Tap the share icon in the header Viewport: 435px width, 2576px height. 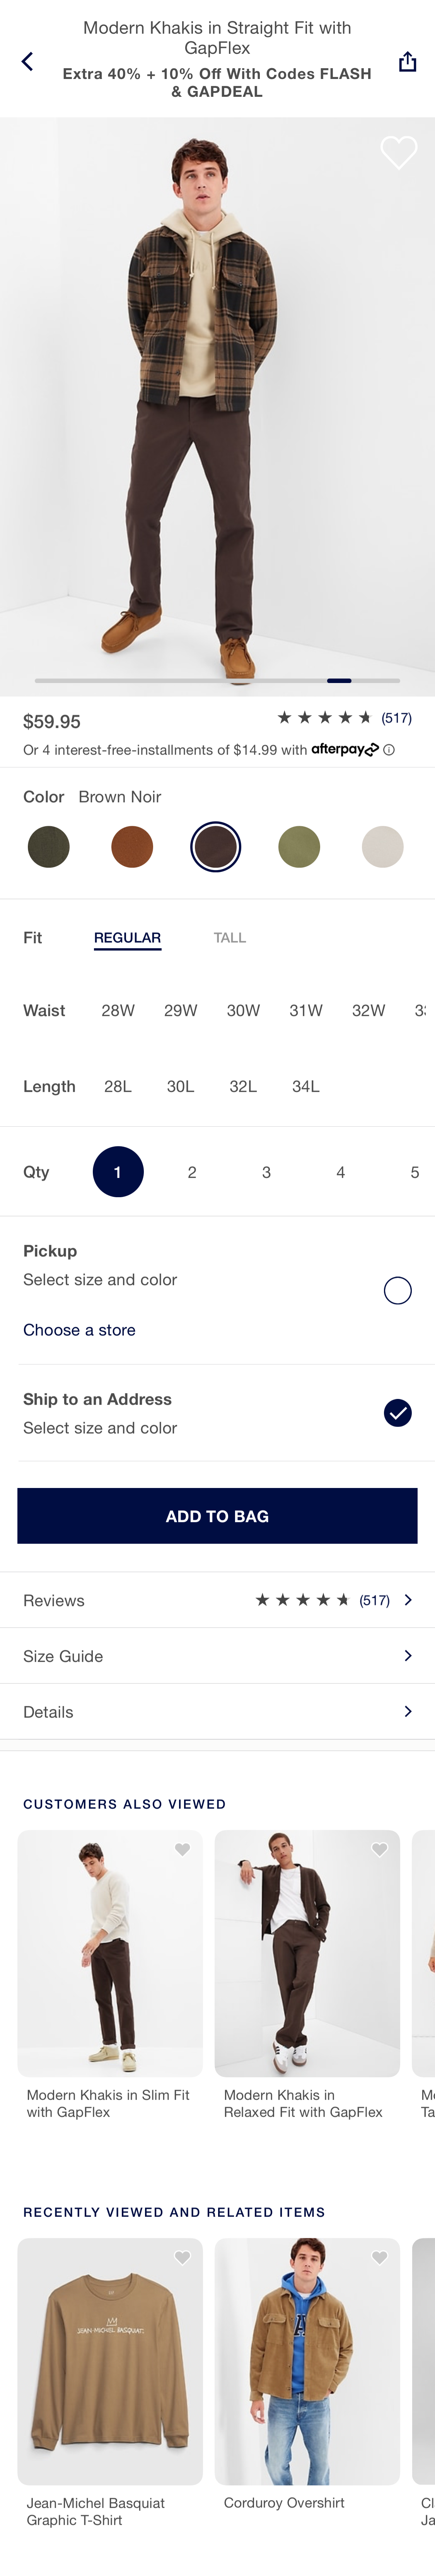tap(408, 61)
